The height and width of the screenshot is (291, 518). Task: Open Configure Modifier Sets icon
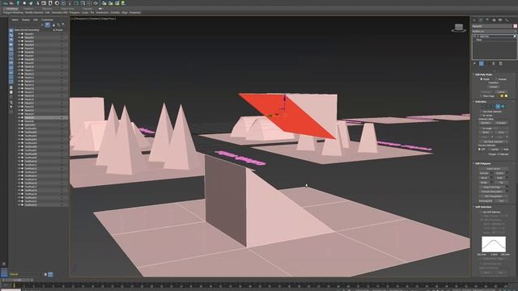point(500,63)
